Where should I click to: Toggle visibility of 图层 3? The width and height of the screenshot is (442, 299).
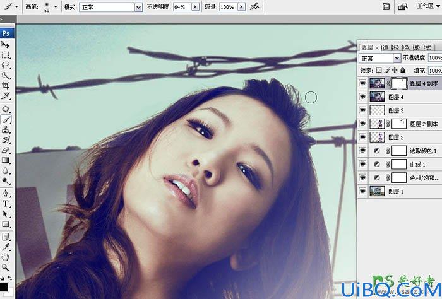[x=362, y=110]
